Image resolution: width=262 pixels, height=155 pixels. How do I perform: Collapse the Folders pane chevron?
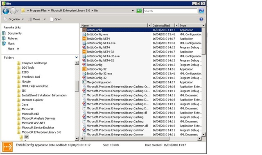(x=77, y=57)
